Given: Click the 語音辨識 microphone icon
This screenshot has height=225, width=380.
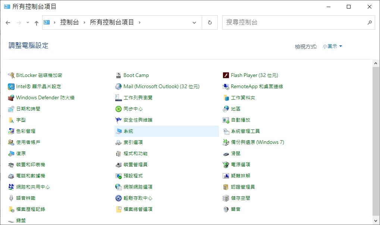Looking at the screenshot, I should click(11, 198).
